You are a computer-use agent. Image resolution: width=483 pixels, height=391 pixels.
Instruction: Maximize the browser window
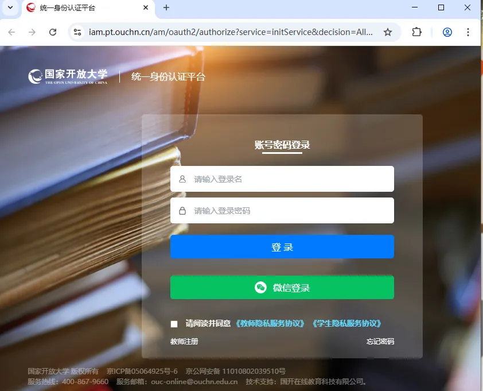pyautogui.click(x=441, y=7)
